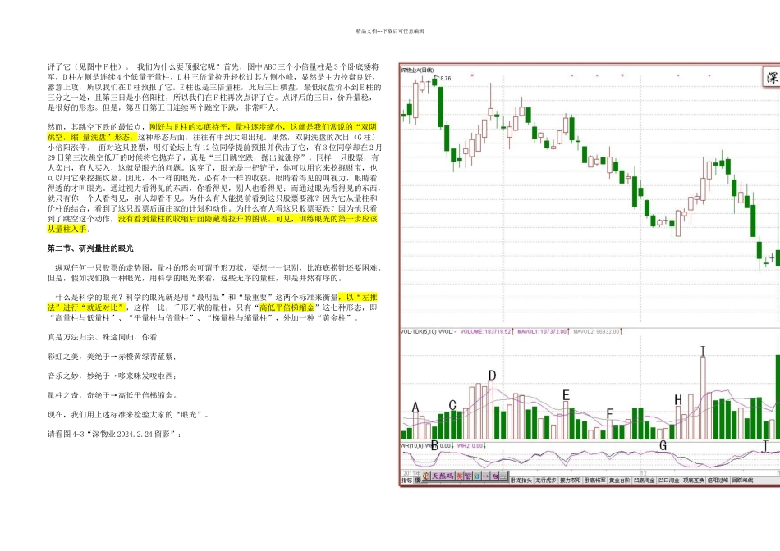
Task: Click the page header 精品文档--下载后可任意编辑
Action: coord(390,31)
